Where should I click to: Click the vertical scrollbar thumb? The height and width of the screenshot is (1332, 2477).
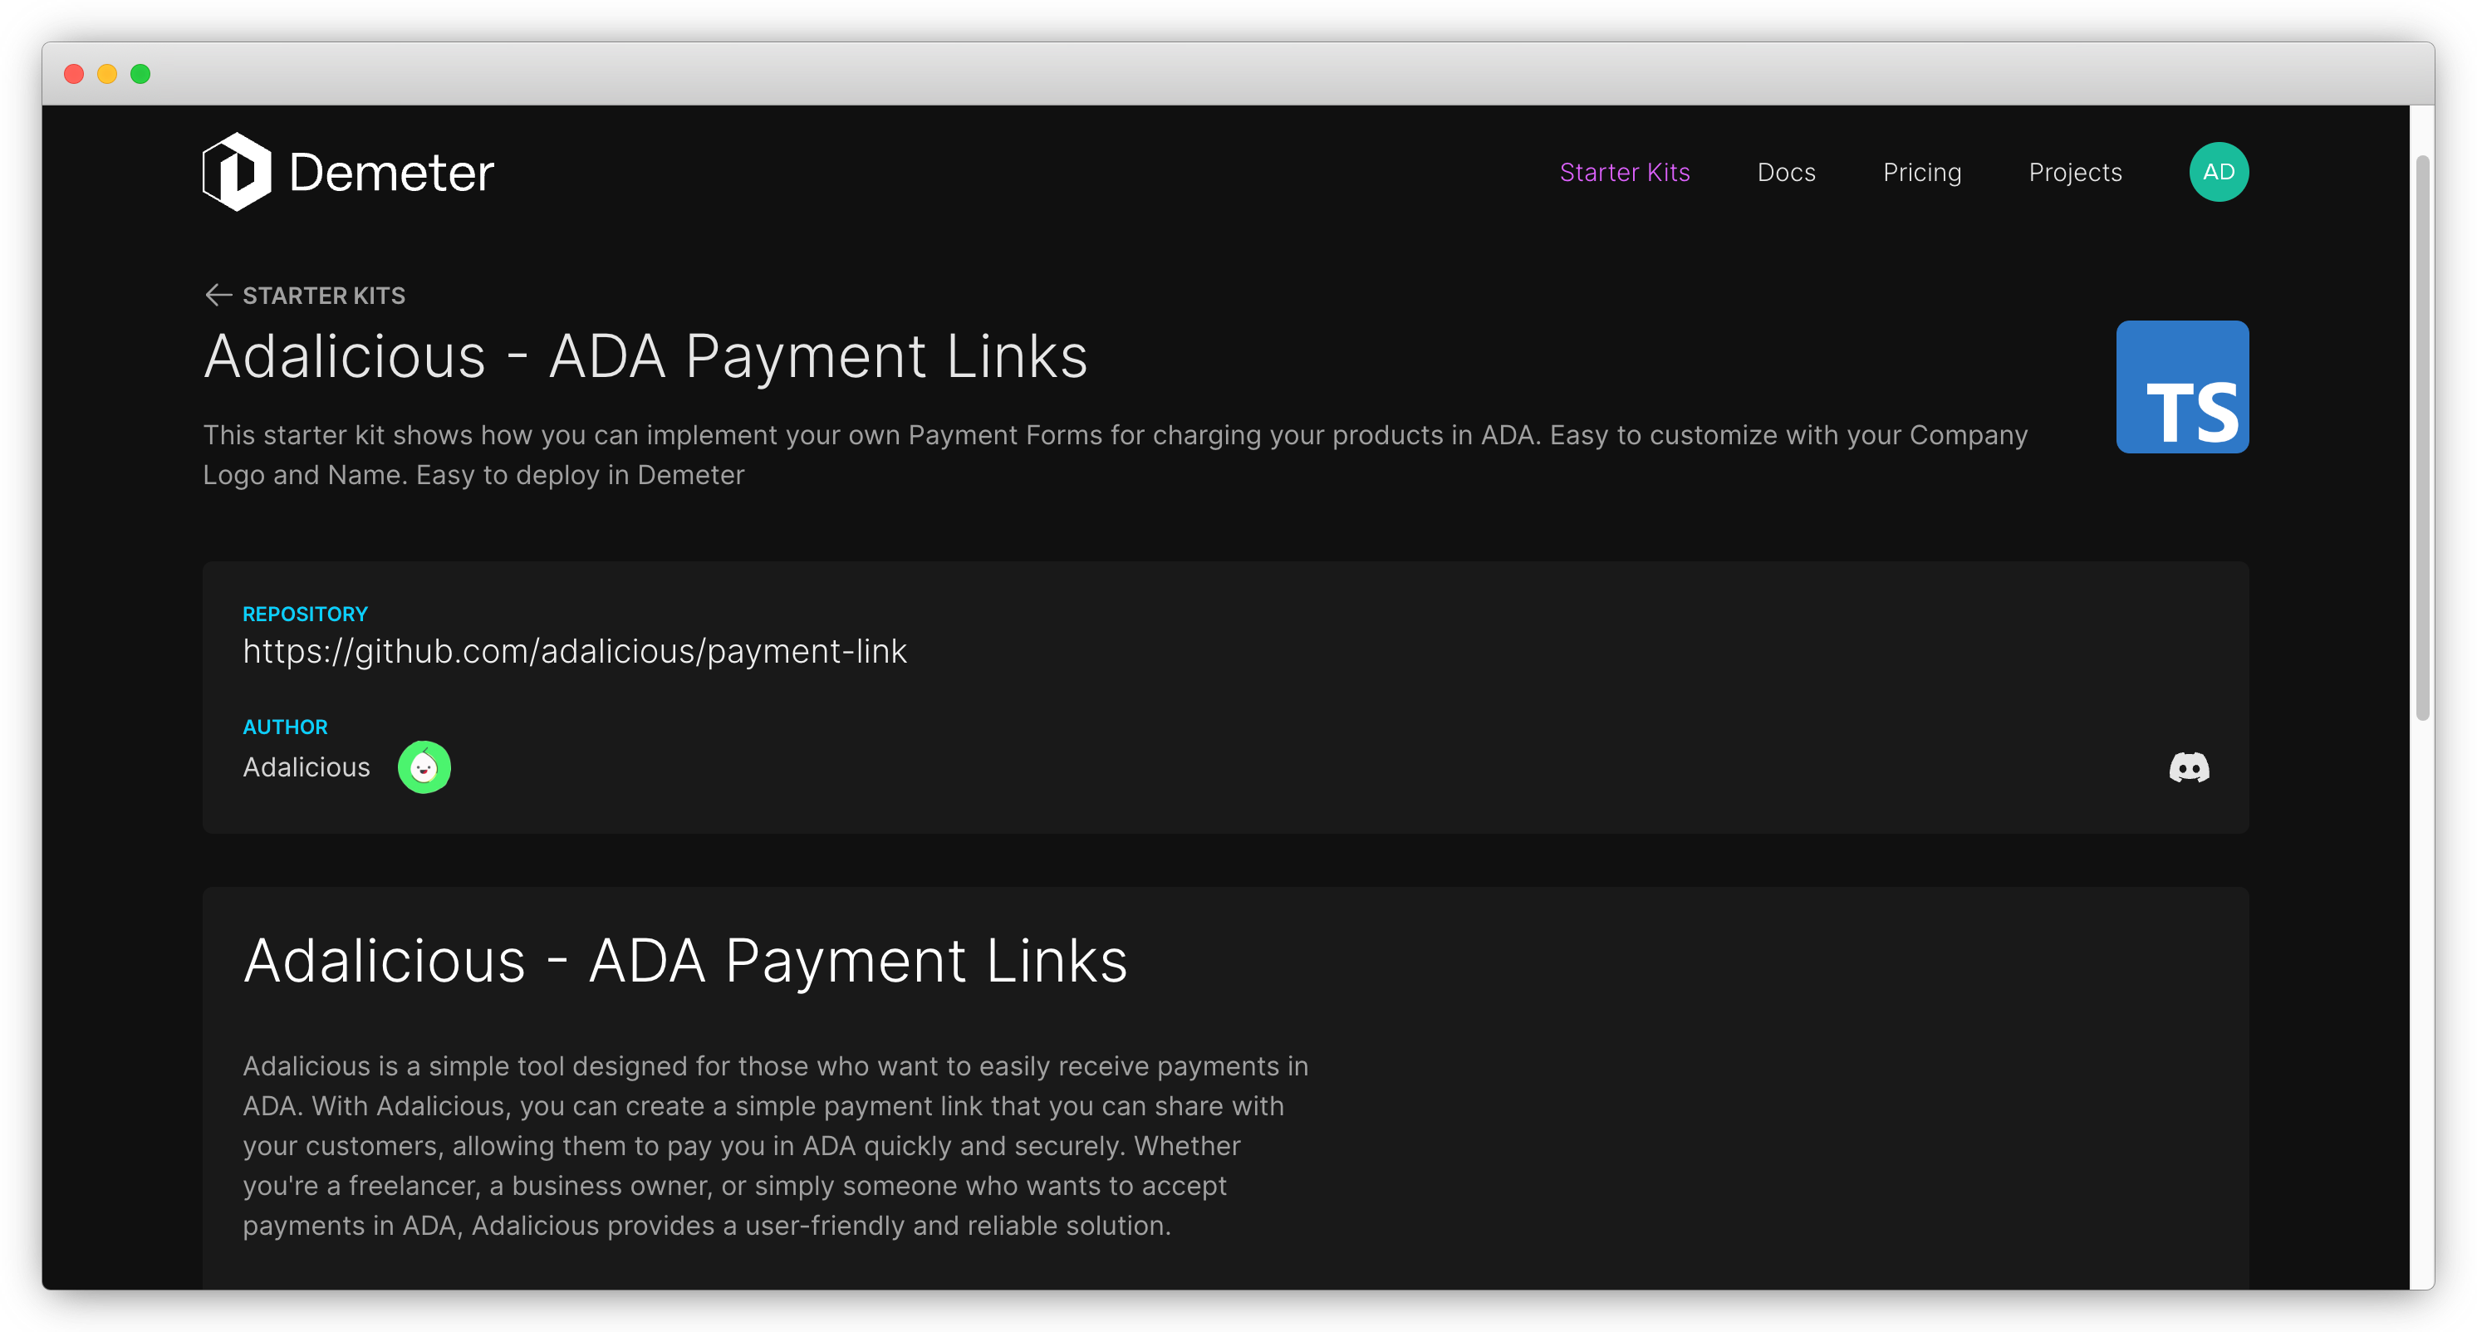coord(2422,438)
